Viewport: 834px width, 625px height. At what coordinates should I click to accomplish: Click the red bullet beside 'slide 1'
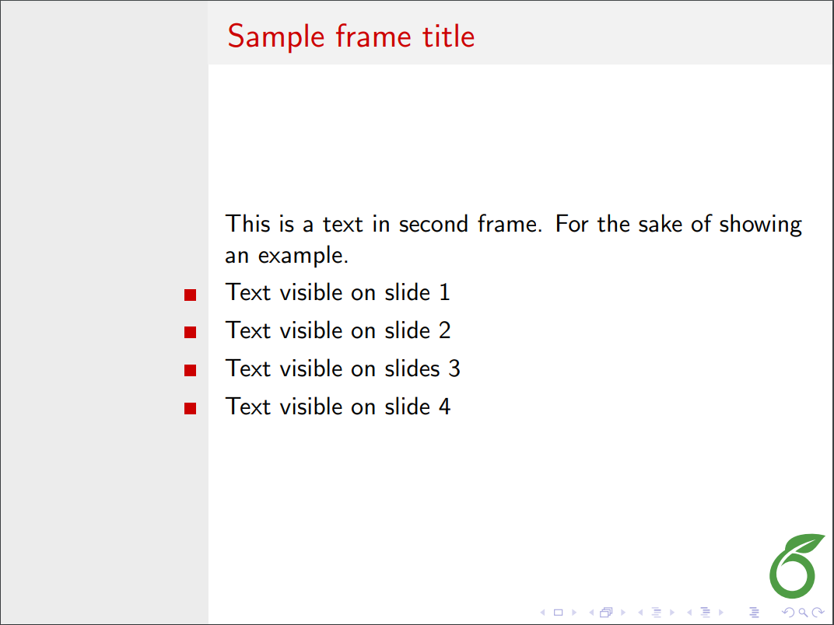click(190, 295)
